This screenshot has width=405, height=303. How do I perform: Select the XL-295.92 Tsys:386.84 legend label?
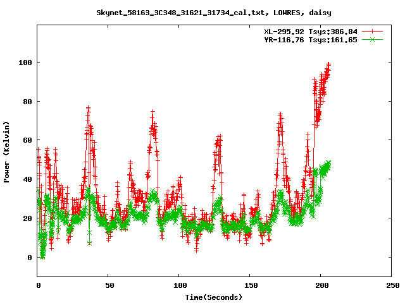(311, 32)
